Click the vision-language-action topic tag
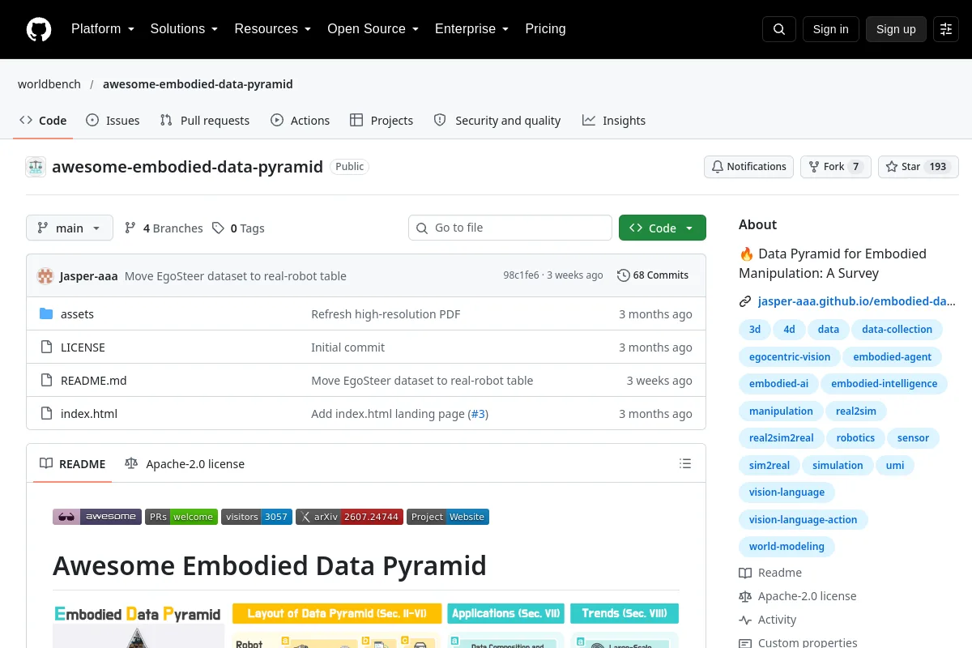The height and width of the screenshot is (648, 972). (x=803, y=520)
